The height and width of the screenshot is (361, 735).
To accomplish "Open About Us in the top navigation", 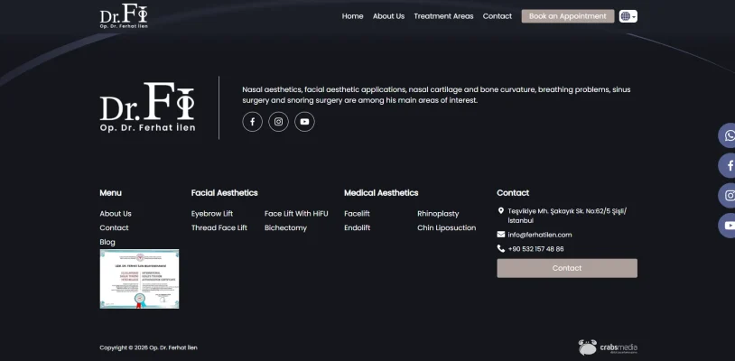I will click(x=388, y=16).
